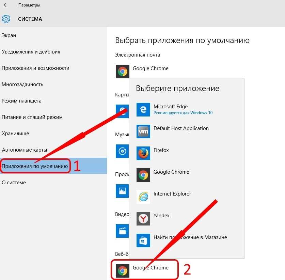Go back with the arrow next to Параметры
This screenshot has height=280, width=285.
6,5
